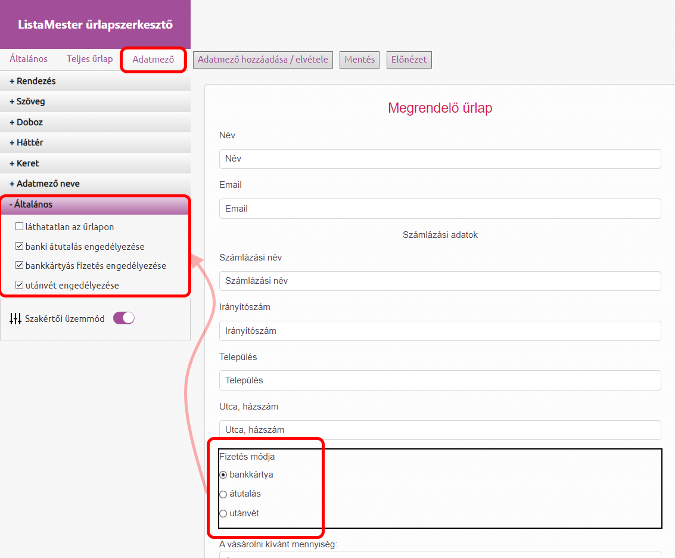Uncheck banki átutalás engedélyezése
Viewport: 675px width, 558px height.
20,246
